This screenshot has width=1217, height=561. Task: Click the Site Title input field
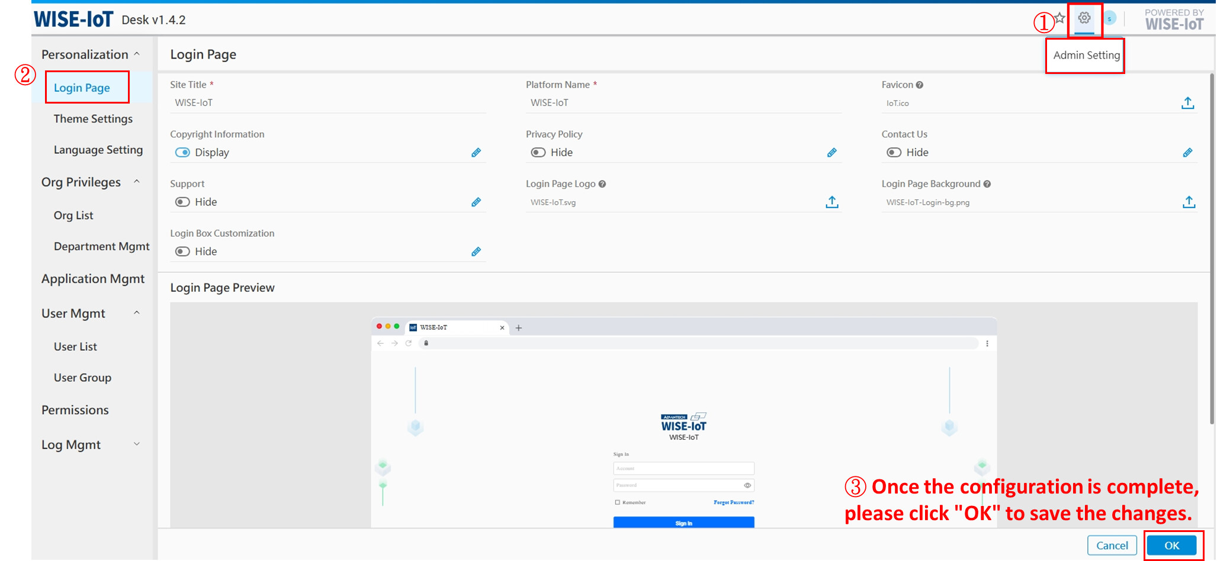tap(328, 103)
